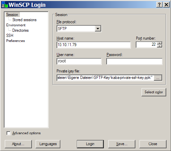Enable the Advanced options checkbox
Screen dimensions: 171x151
click(9, 133)
